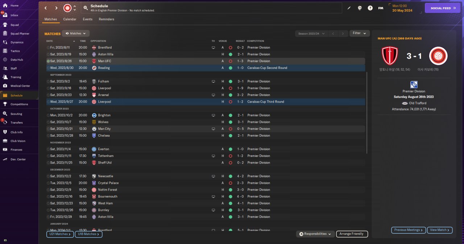The width and height of the screenshot is (464, 244).
Task: Click the Date column header
Action: [50, 41]
